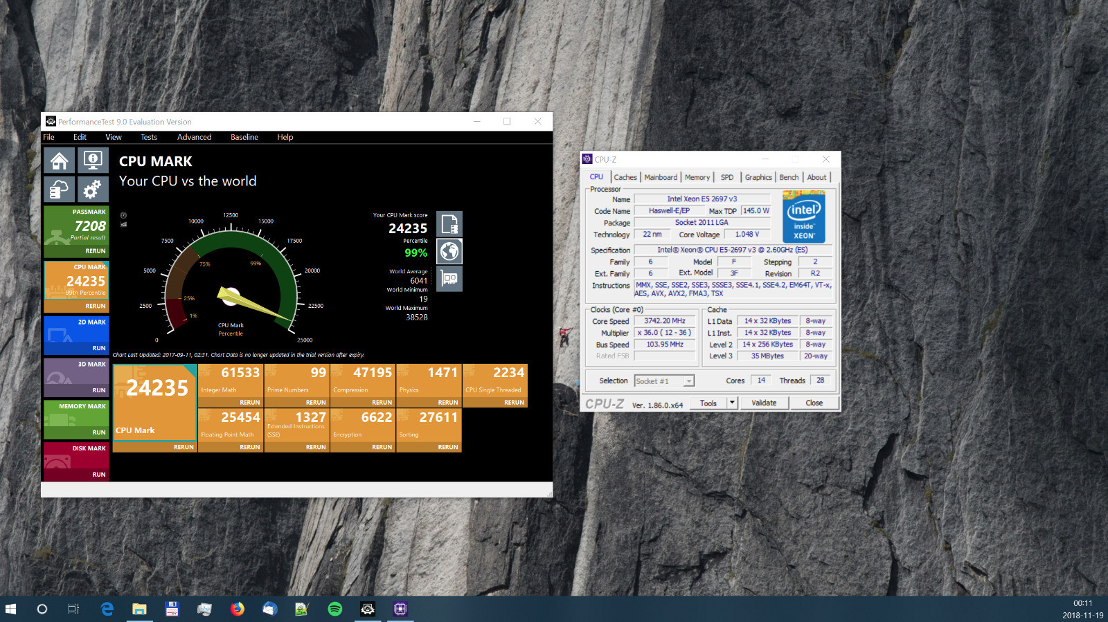Open the Socket #1 selection dropdown
This screenshot has height=622, width=1108.
click(664, 381)
